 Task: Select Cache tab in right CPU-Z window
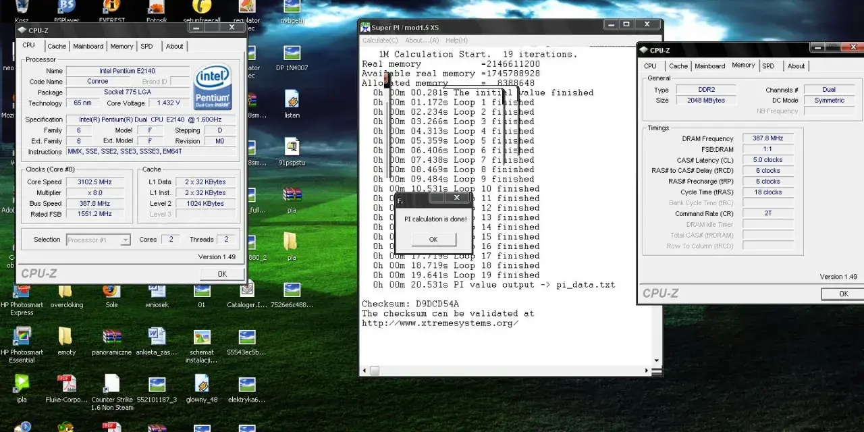tap(678, 66)
